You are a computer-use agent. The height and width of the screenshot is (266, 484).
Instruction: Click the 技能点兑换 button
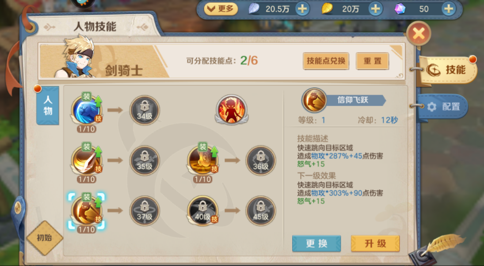click(x=326, y=61)
